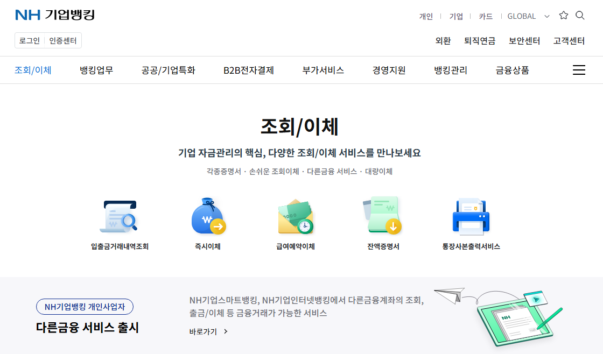Click the star favorites icon
Screen dimensions: 603x354
coord(563,16)
